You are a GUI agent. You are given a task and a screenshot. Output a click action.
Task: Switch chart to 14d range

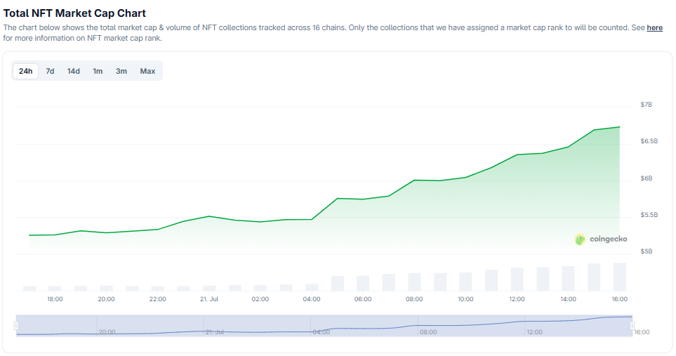click(73, 71)
